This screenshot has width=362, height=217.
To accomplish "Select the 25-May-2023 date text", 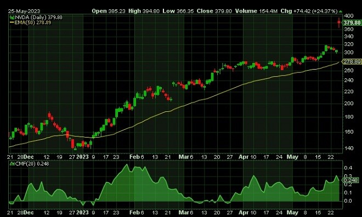I will click(24, 11).
